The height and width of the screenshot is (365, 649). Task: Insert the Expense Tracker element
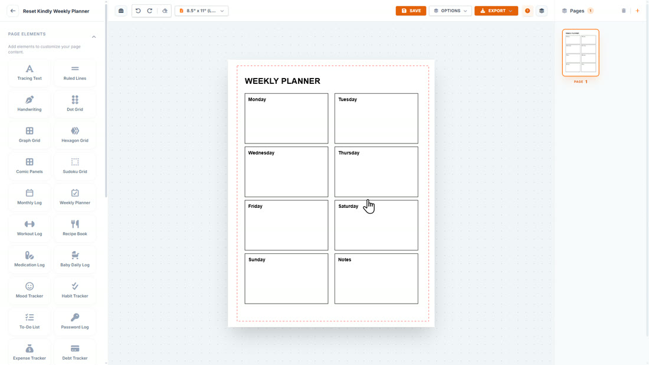coord(29,353)
